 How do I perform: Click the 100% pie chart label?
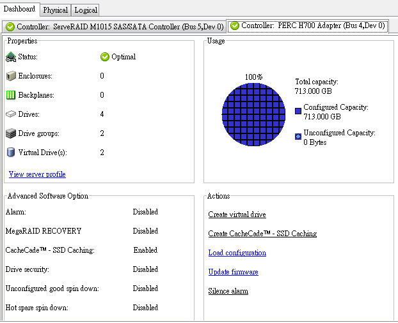253,77
